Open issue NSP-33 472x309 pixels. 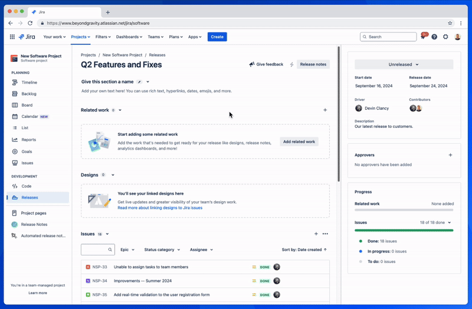(205, 267)
